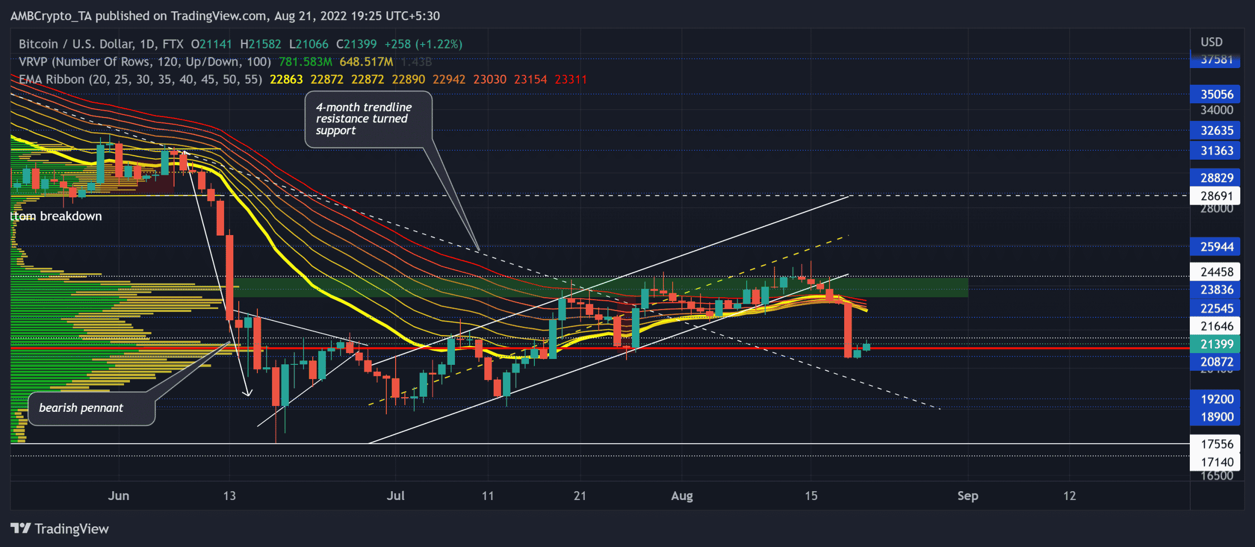The width and height of the screenshot is (1255, 547).
Task: Click the Jun label on time axis
Action: point(119,496)
